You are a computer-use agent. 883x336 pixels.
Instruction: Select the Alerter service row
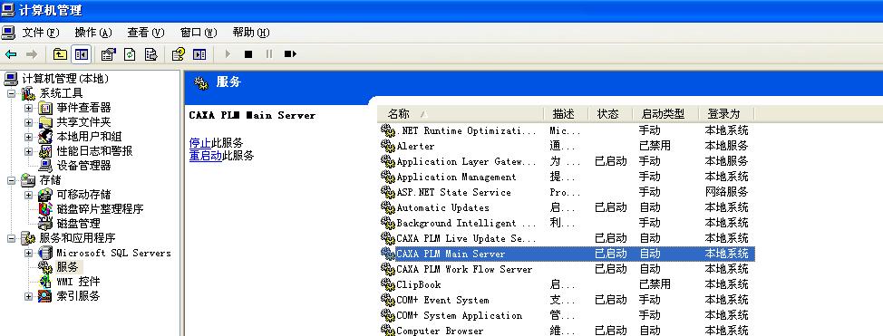pos(566,146)
